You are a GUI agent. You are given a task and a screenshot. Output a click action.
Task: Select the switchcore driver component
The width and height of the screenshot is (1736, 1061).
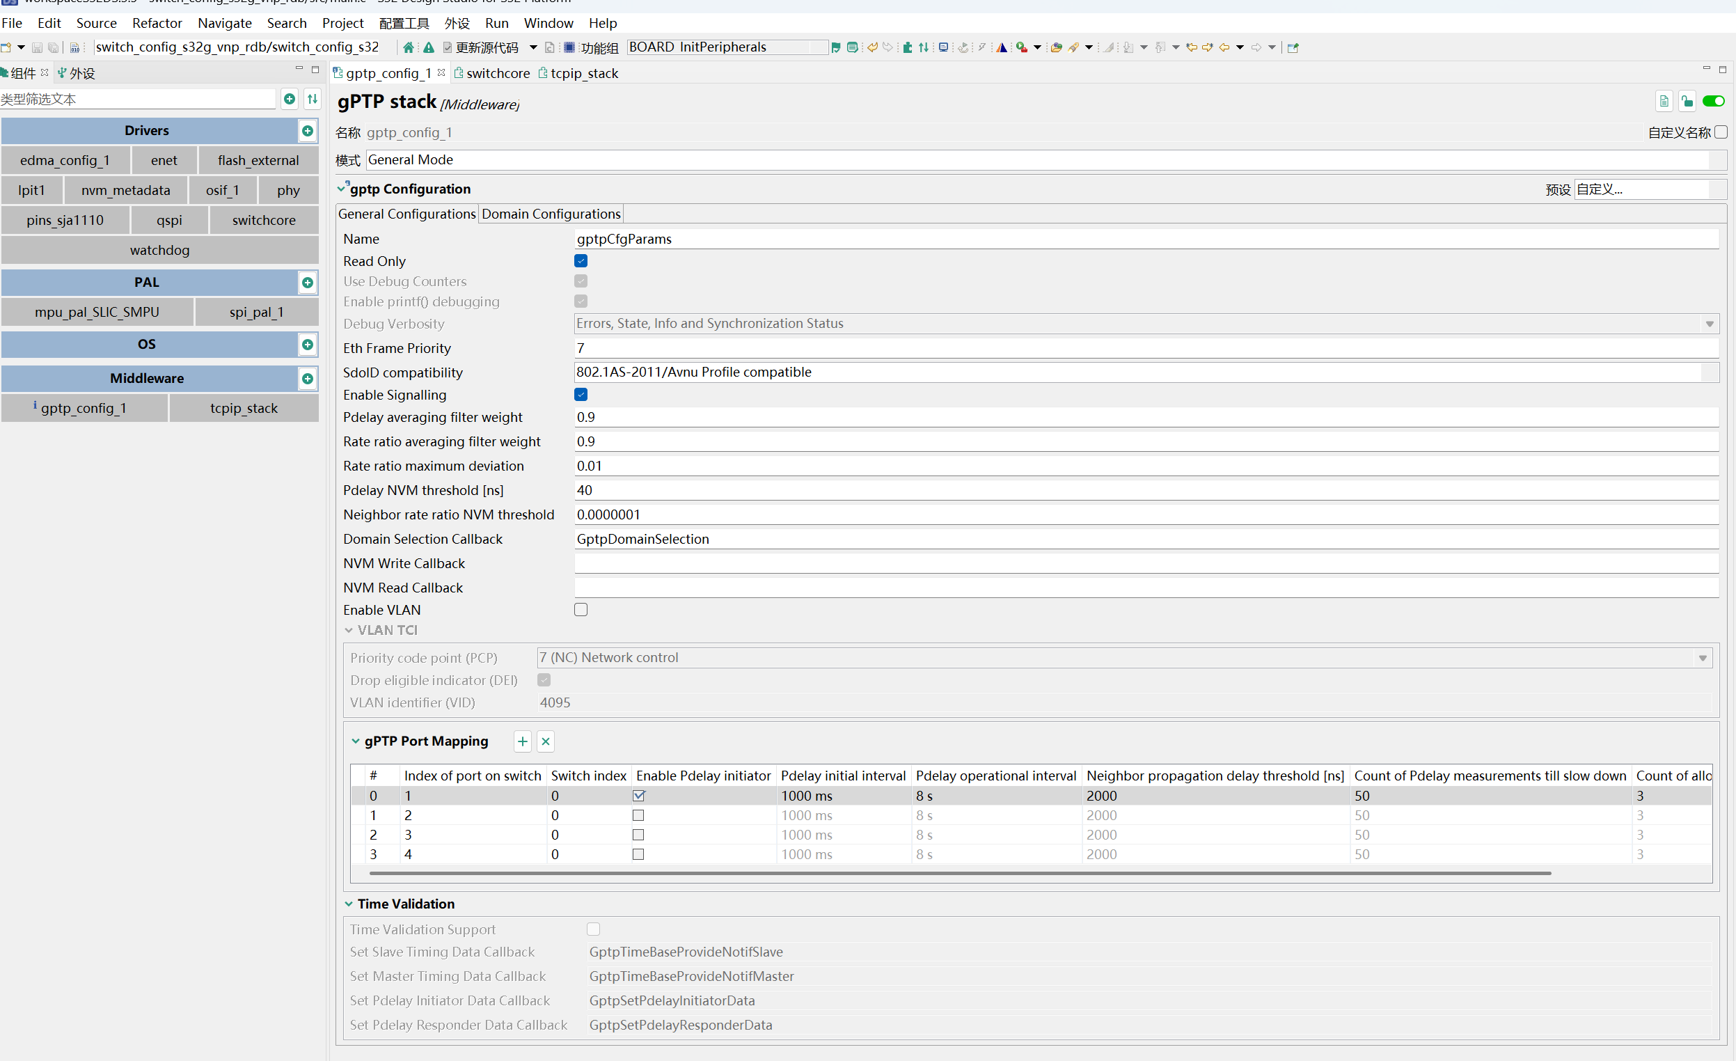coord(264,221)
